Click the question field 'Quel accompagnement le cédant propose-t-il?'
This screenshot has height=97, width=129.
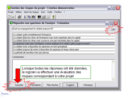[x=59, y=29]
